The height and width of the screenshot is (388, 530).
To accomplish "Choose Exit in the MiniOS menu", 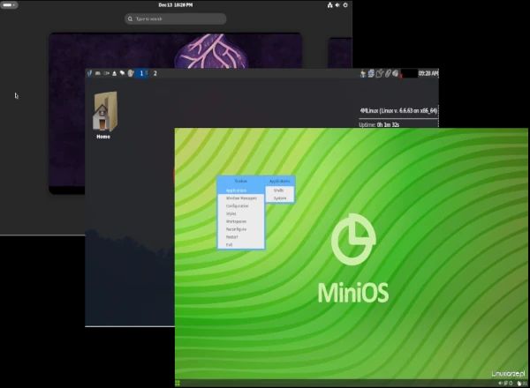I will [x=240, y=244].
